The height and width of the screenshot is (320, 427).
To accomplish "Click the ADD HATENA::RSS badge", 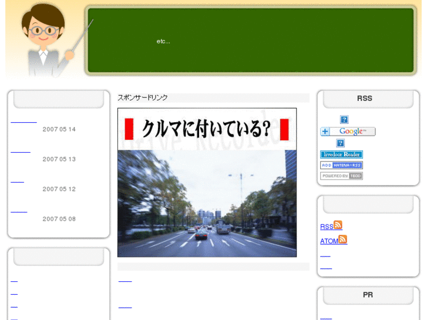I will point(341,166).
